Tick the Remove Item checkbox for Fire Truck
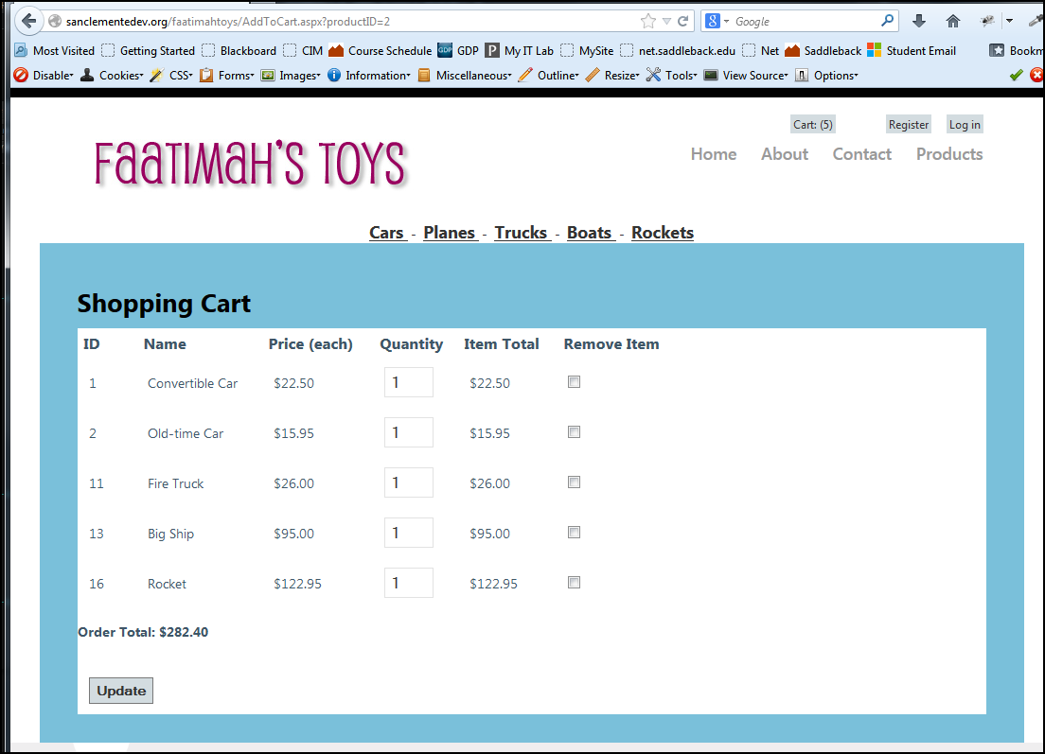This screenshot has width=1045, height=754. click(x=574, y=482)
